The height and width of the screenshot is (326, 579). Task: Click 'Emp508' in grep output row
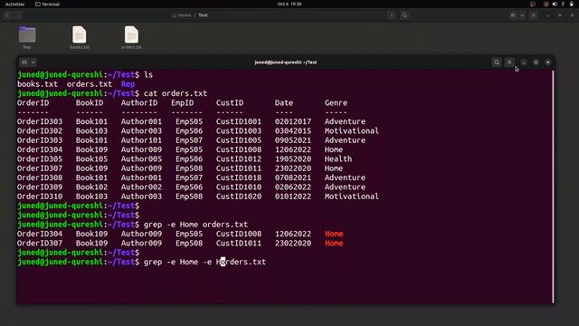point(189,244)
